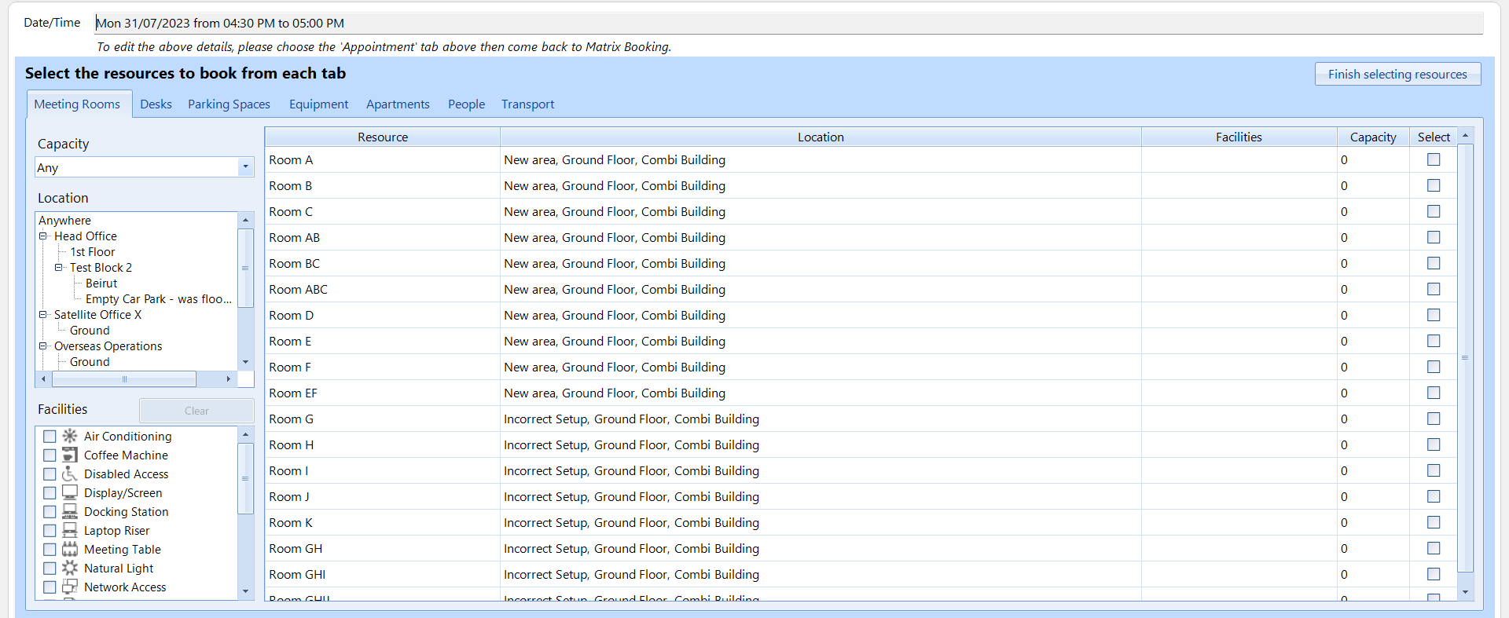1509x618 pixels.
Task: Collapse the Satellite Office X node
Action: click(43, 314)
